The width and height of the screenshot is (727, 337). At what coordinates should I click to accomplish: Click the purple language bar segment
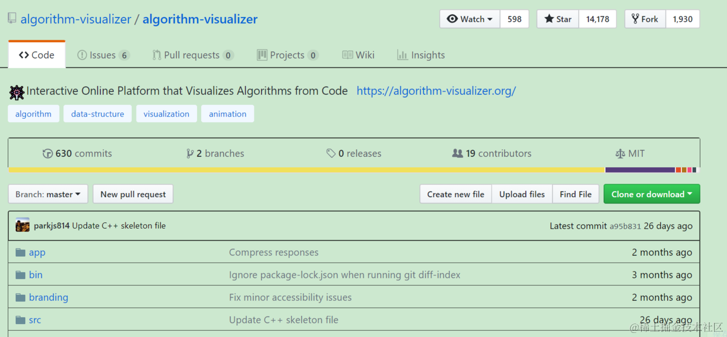point(640,170)
